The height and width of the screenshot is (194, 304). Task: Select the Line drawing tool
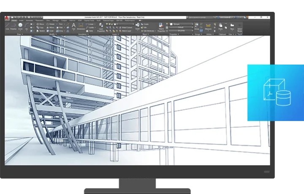click(x=8, y=25)
